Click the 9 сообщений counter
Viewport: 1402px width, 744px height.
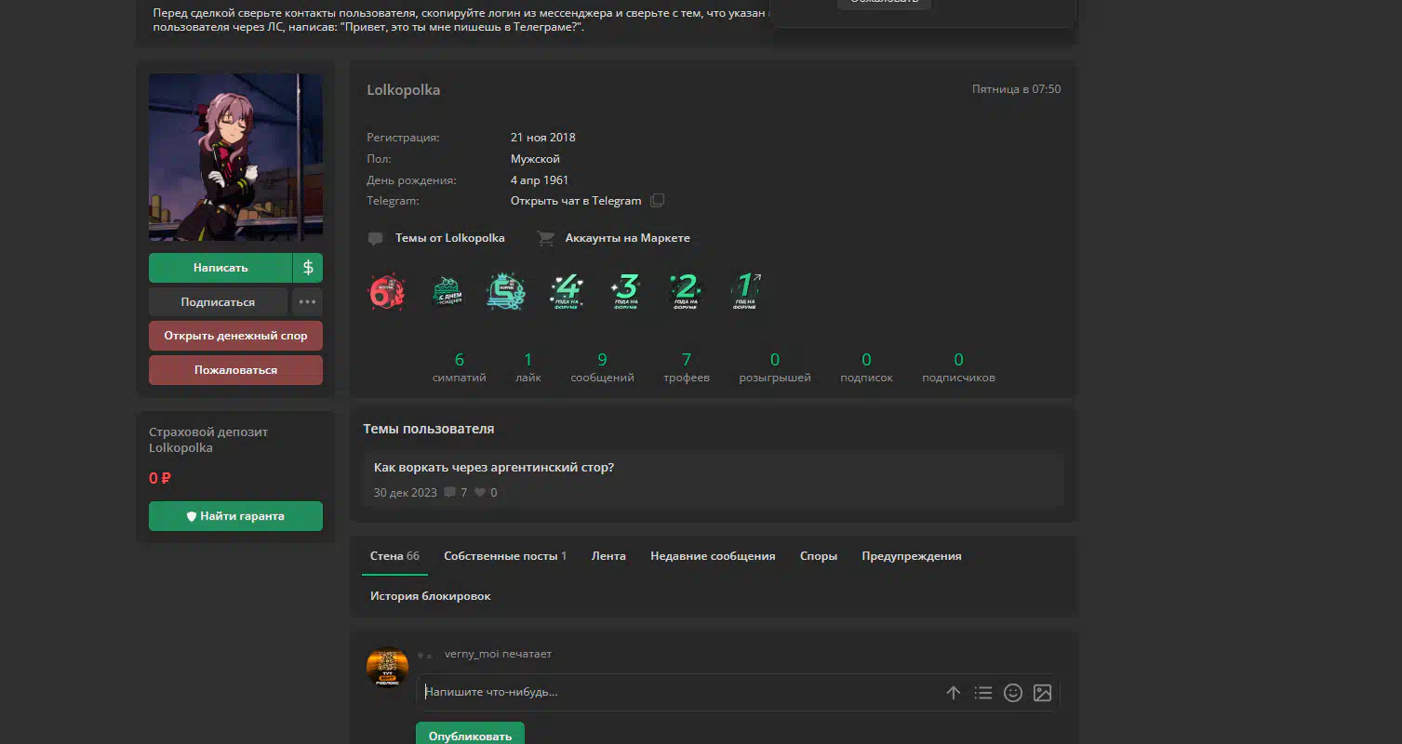[603, 368]
